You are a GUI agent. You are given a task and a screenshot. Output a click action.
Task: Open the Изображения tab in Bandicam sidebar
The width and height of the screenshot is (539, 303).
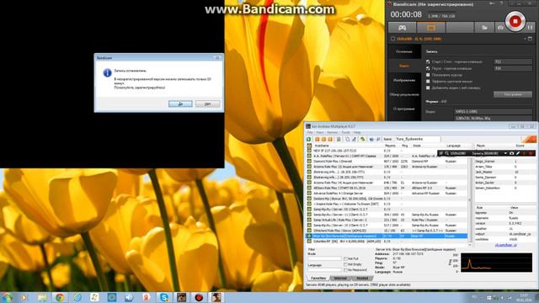404,80
